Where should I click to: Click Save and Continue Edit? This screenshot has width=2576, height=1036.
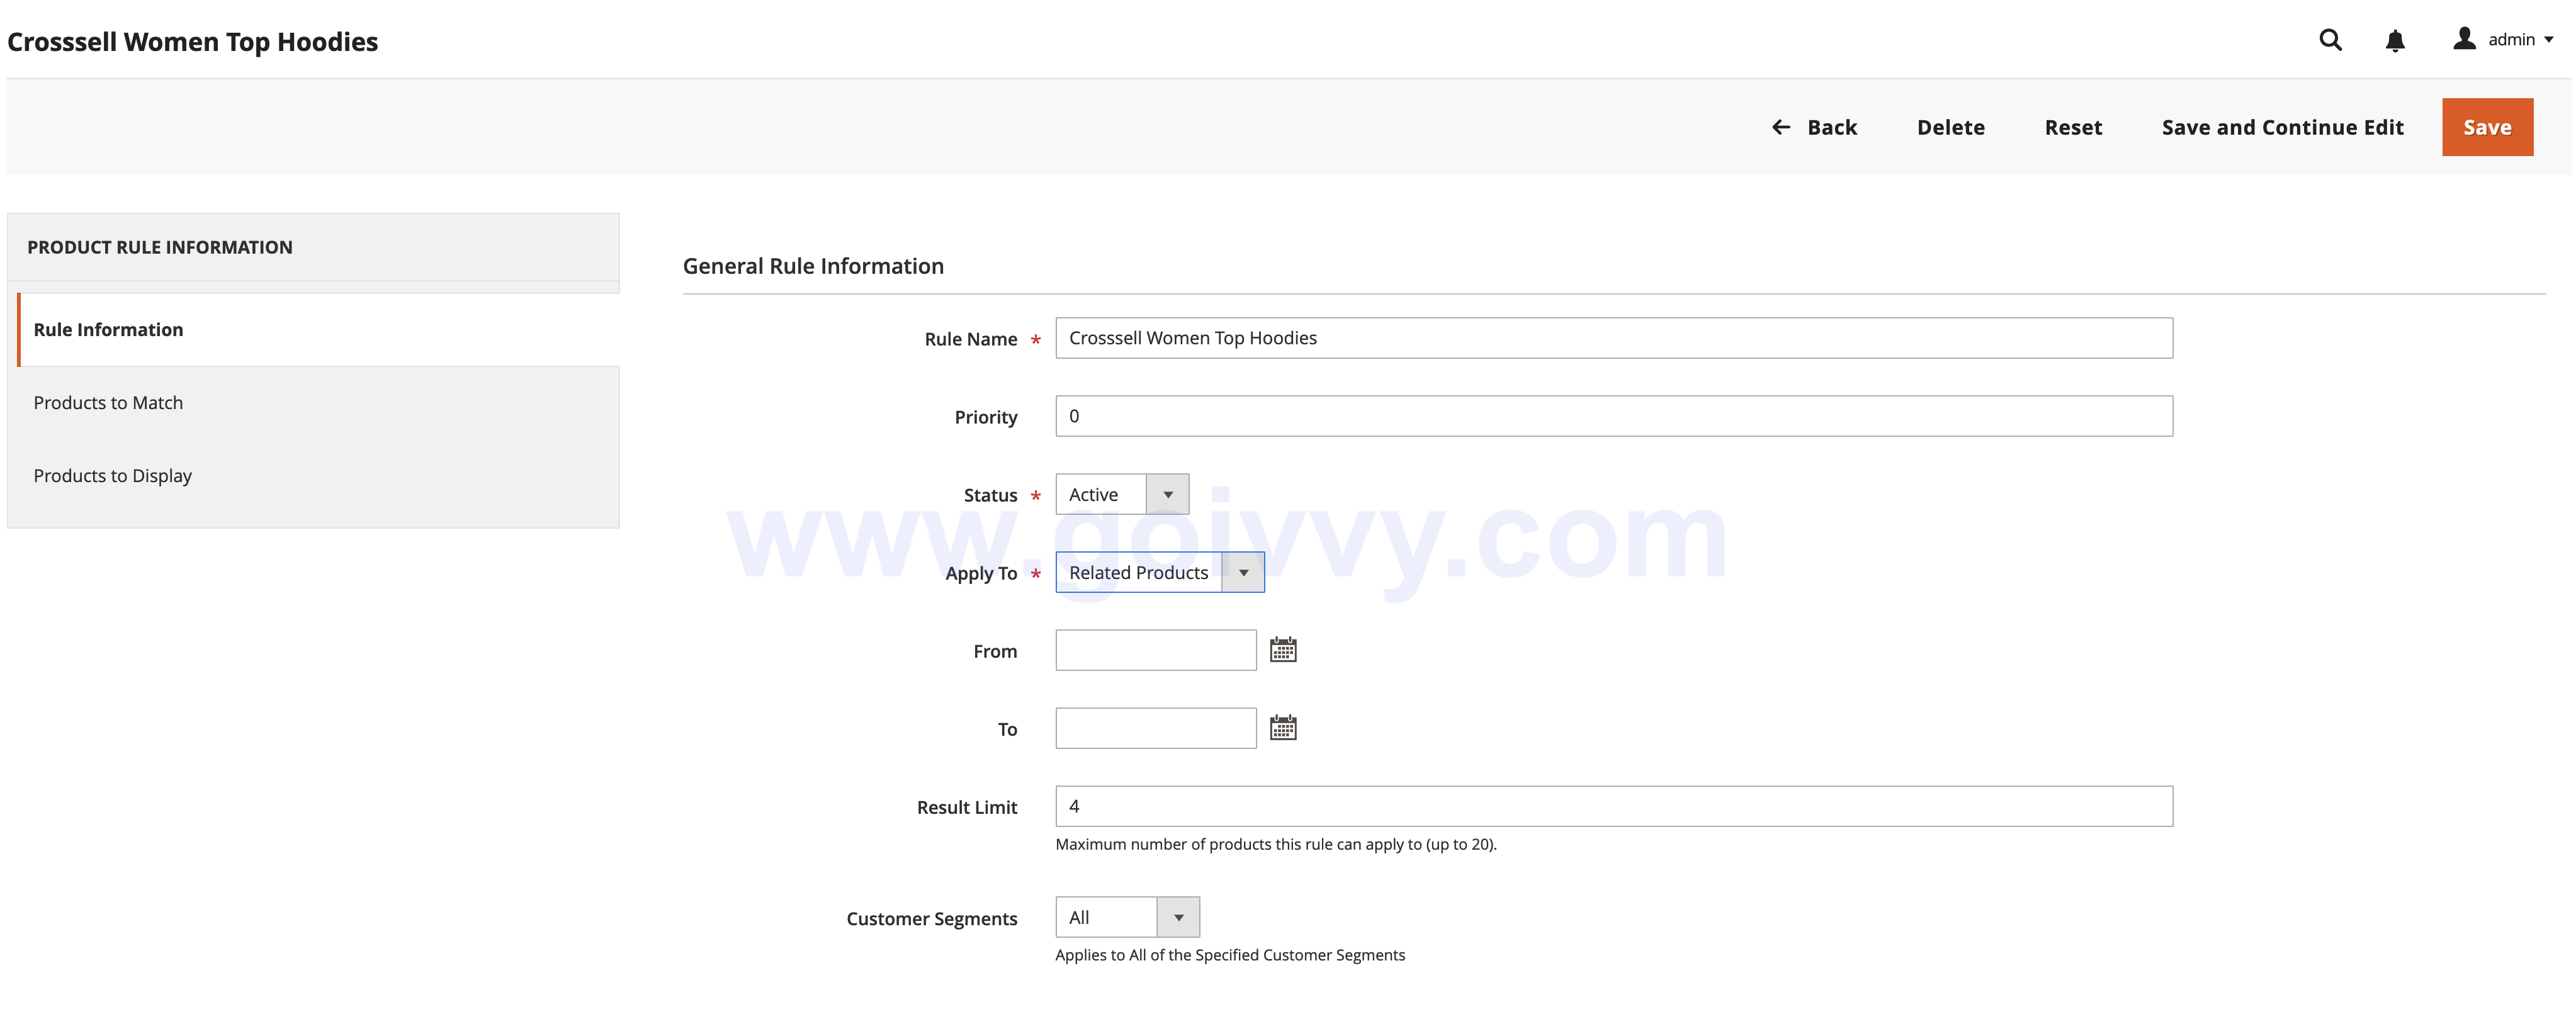click(2282, 127)
